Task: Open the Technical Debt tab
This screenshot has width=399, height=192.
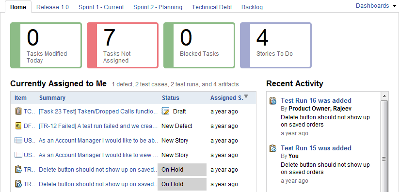Action: pyautogui.click(x=212, y=7)
